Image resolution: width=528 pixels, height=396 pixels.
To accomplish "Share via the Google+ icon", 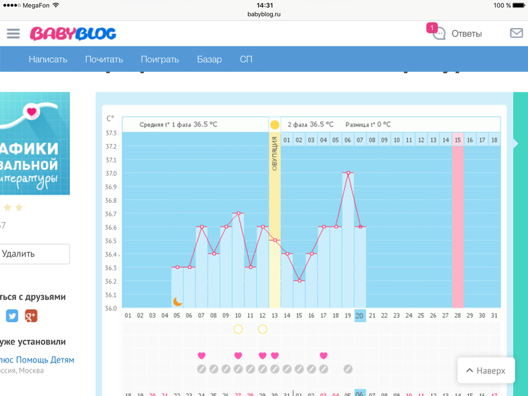I will [31, 316].
